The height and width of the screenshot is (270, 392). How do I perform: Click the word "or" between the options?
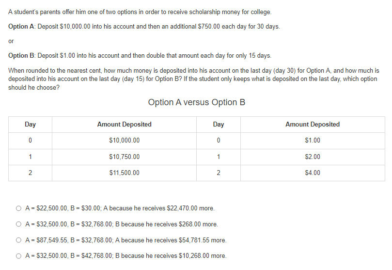point(11,41)
